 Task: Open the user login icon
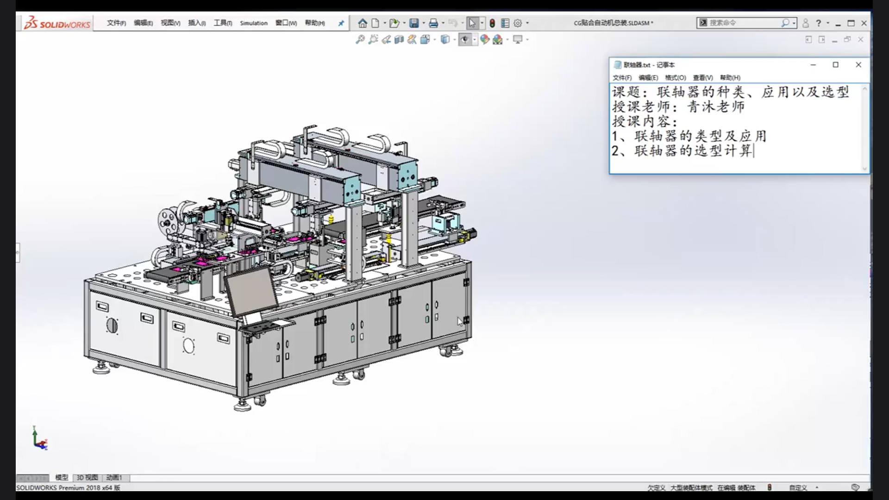coord(806,23)
